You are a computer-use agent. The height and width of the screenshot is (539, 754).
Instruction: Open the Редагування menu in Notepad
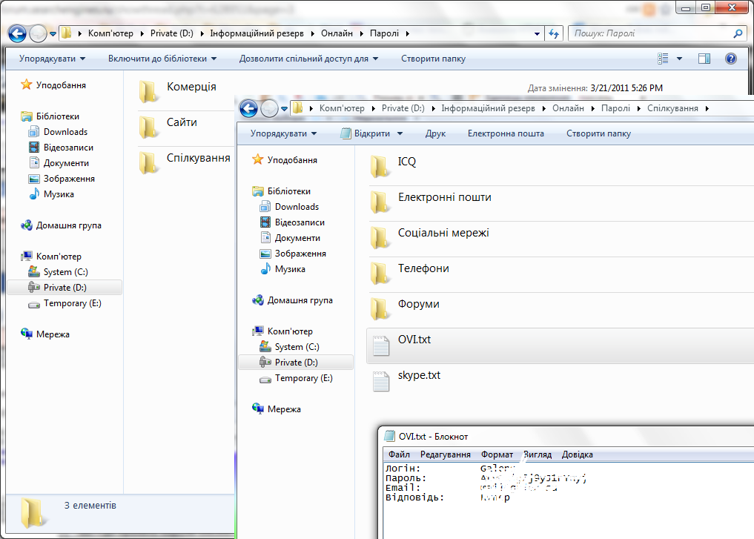click(445, 454)
